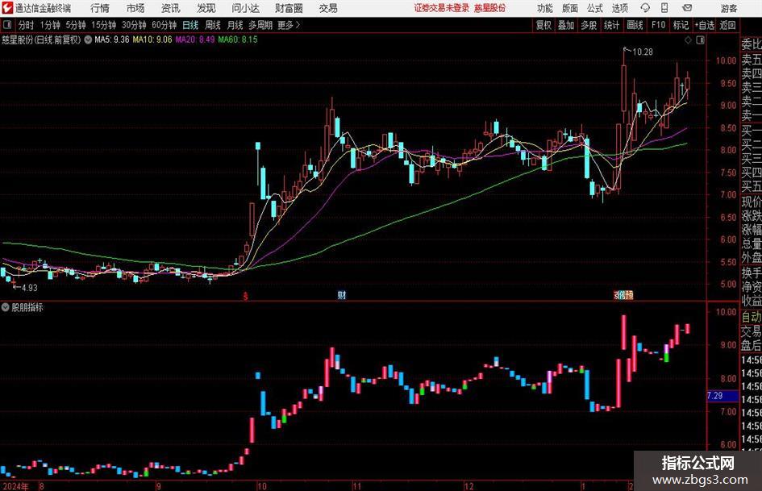Open the 版面 layout menu

point(569,8)
